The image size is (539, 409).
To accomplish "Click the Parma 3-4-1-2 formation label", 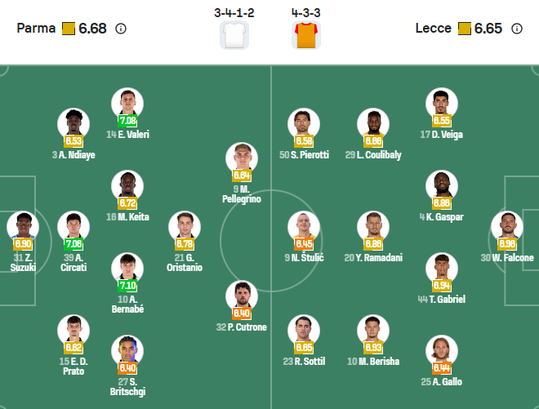I will (234, 12).
